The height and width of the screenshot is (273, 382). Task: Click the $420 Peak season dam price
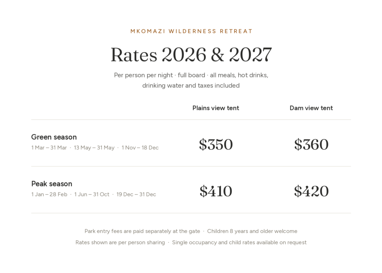[x=311, y=191]
